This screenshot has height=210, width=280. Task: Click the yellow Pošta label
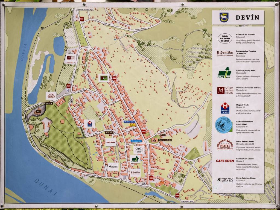click(133, 124)
